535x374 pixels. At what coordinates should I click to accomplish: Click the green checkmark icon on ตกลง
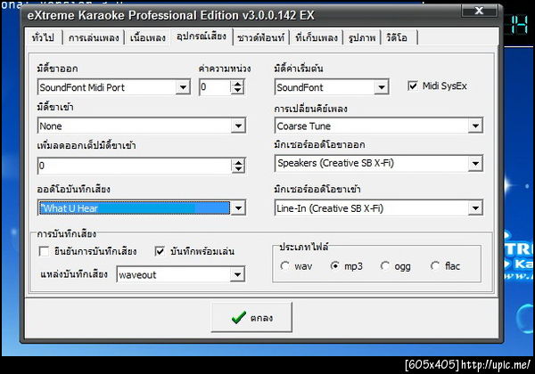pos(238,318)
